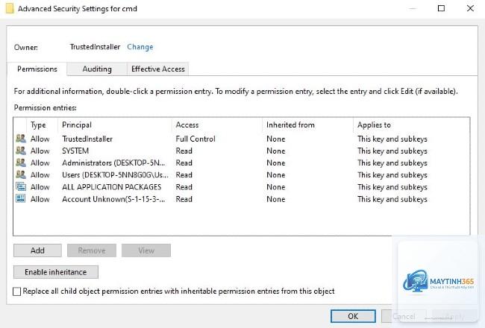Click the SYSTEM row user icon
This screenshot has height=328, width=485.
(21, 151)
